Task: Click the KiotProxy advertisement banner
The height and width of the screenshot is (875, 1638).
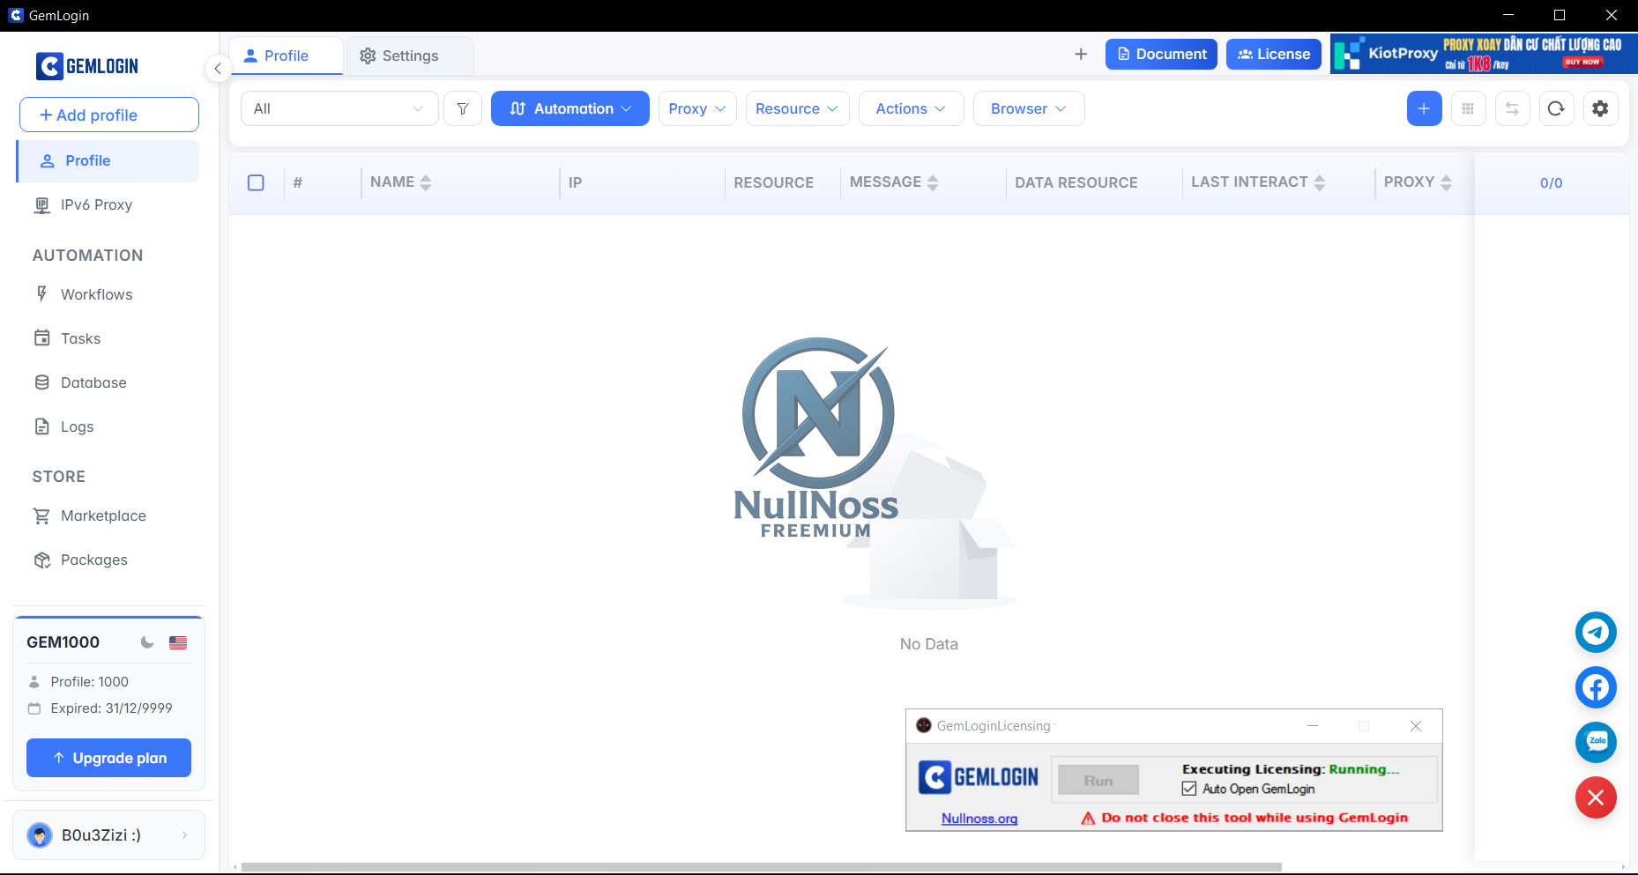Action: (1483, 54)
